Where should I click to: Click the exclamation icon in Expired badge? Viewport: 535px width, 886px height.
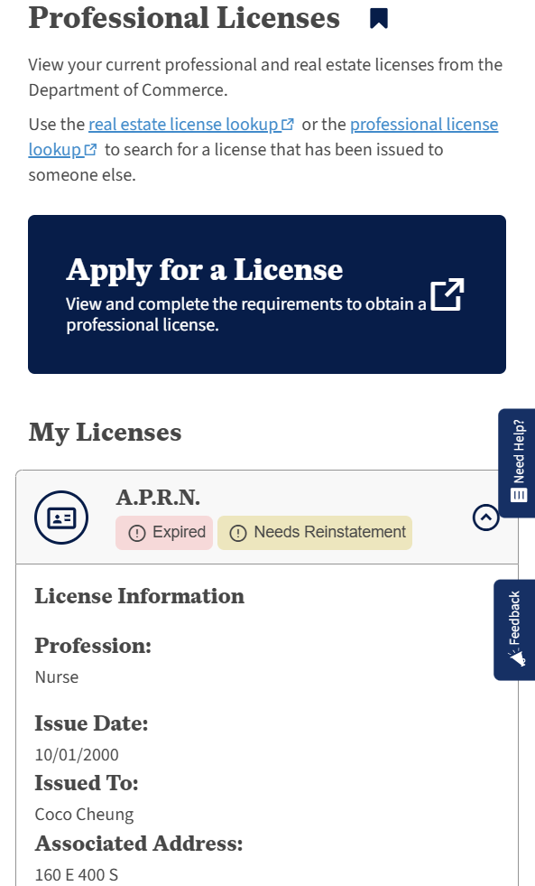(137, 533)
